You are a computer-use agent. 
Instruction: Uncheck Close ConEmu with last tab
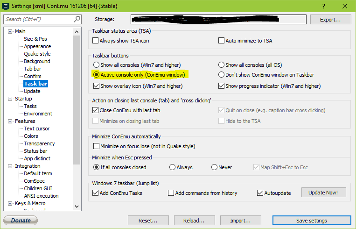click(96, 110)
